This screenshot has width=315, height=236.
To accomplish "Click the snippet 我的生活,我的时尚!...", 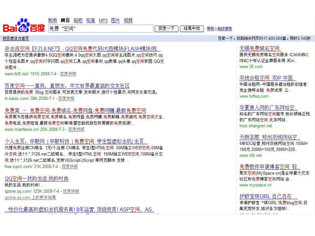I will pyautogui.click(x=24, y=185).
